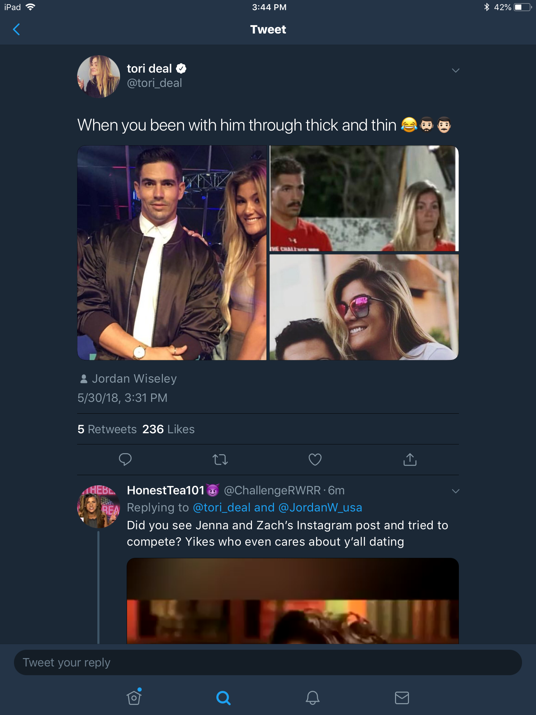536x715 pixels.
Task: Open reply via the speech bubble icon
Action: click(x=125, y=459)
